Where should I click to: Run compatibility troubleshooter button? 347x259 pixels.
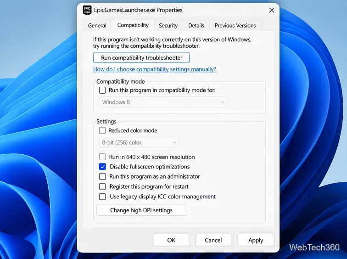[141, 57]
